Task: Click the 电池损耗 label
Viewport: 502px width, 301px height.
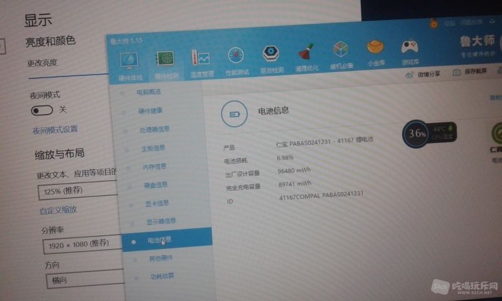Action: (236, 161)
